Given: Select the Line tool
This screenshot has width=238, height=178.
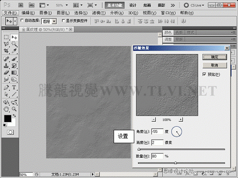Looking at the screenshot, I should (14, 94).
